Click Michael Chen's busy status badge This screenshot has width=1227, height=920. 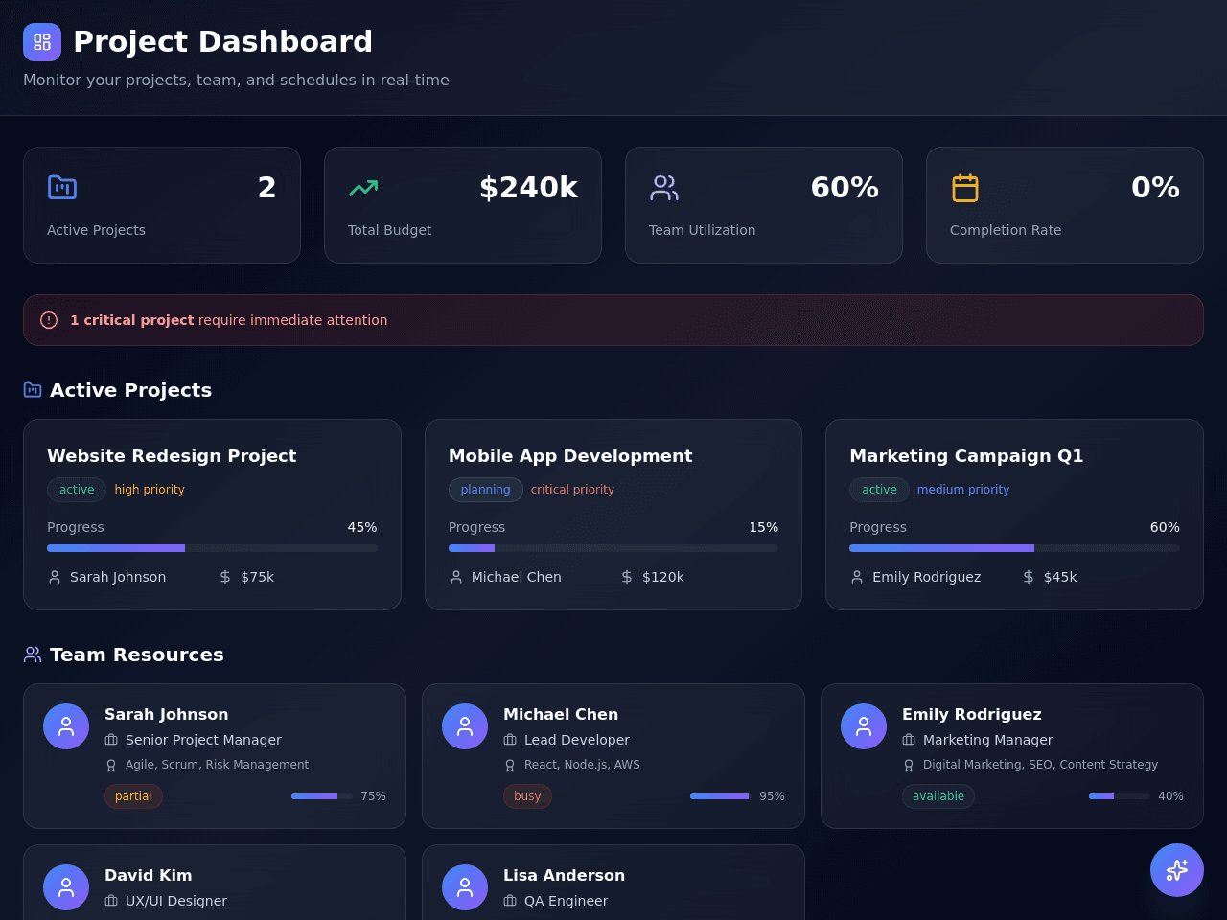527,796
